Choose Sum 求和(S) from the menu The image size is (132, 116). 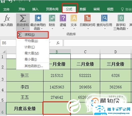(x=33, y=35)
